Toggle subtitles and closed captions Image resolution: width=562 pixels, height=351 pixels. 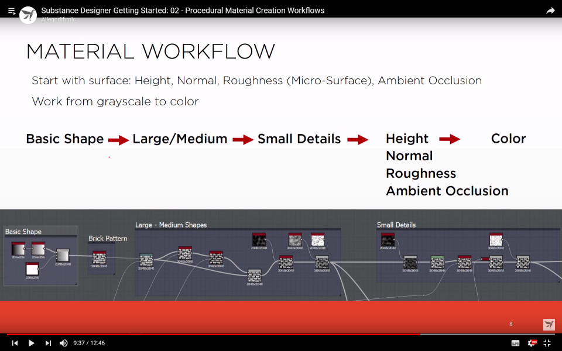[515, 343]
